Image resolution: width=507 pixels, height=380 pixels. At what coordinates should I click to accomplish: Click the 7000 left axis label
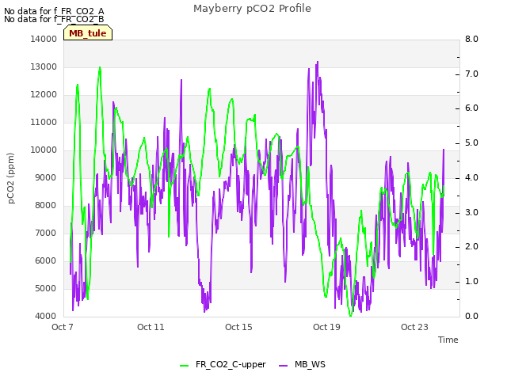tap(46, 234)
